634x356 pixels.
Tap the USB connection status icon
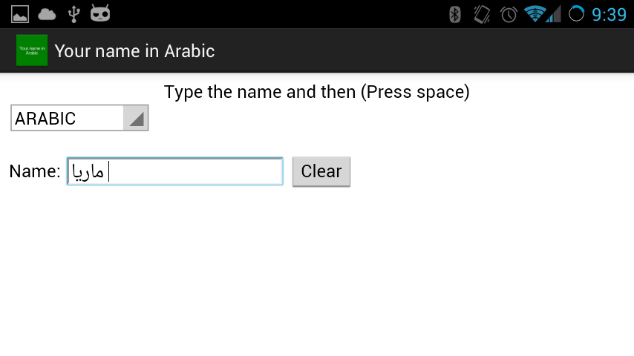(73, 13)
